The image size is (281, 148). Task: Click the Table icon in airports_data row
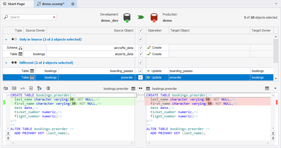click(x=20, y=54)
